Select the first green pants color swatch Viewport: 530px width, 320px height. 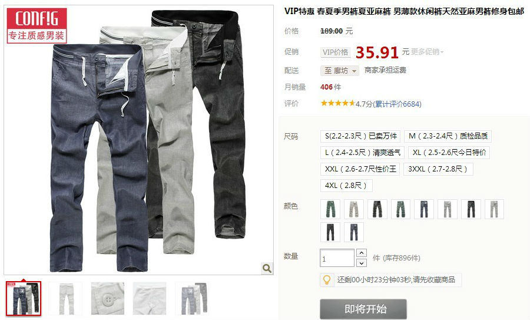(x=330, y=209)
